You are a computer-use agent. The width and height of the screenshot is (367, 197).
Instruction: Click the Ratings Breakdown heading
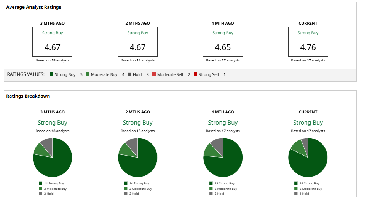(x=28, y=96)
